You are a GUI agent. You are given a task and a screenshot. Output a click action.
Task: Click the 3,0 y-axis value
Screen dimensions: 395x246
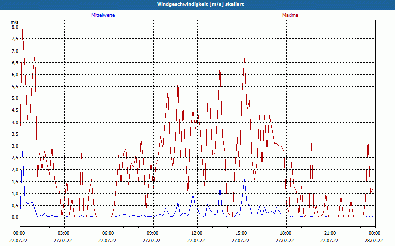[x=15, y=146]
